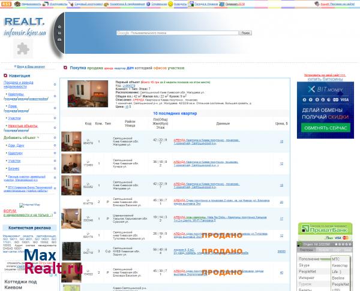
Task: Open thumbnail of Харьков Сумская listing
Action: pyautogui.click(x=71, y=219)
